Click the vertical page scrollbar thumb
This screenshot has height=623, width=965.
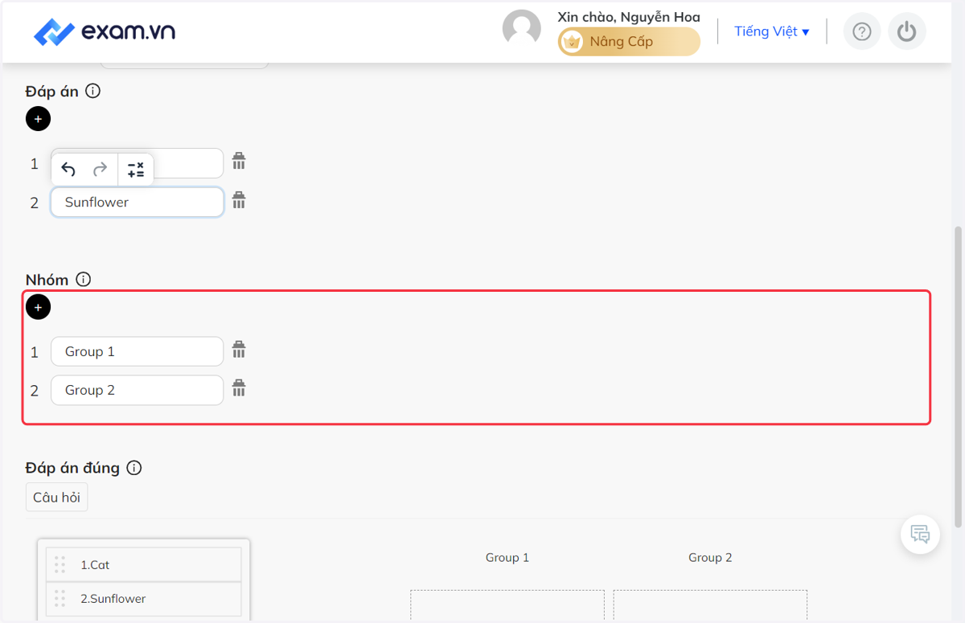959,376
